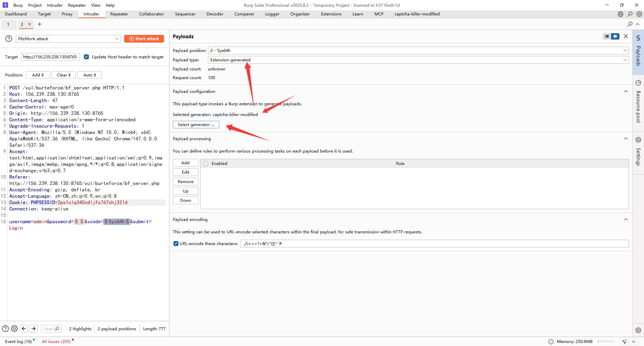Open request editor settings gear icon
Screen dimensions: 644x346
[x=14, y=329]
